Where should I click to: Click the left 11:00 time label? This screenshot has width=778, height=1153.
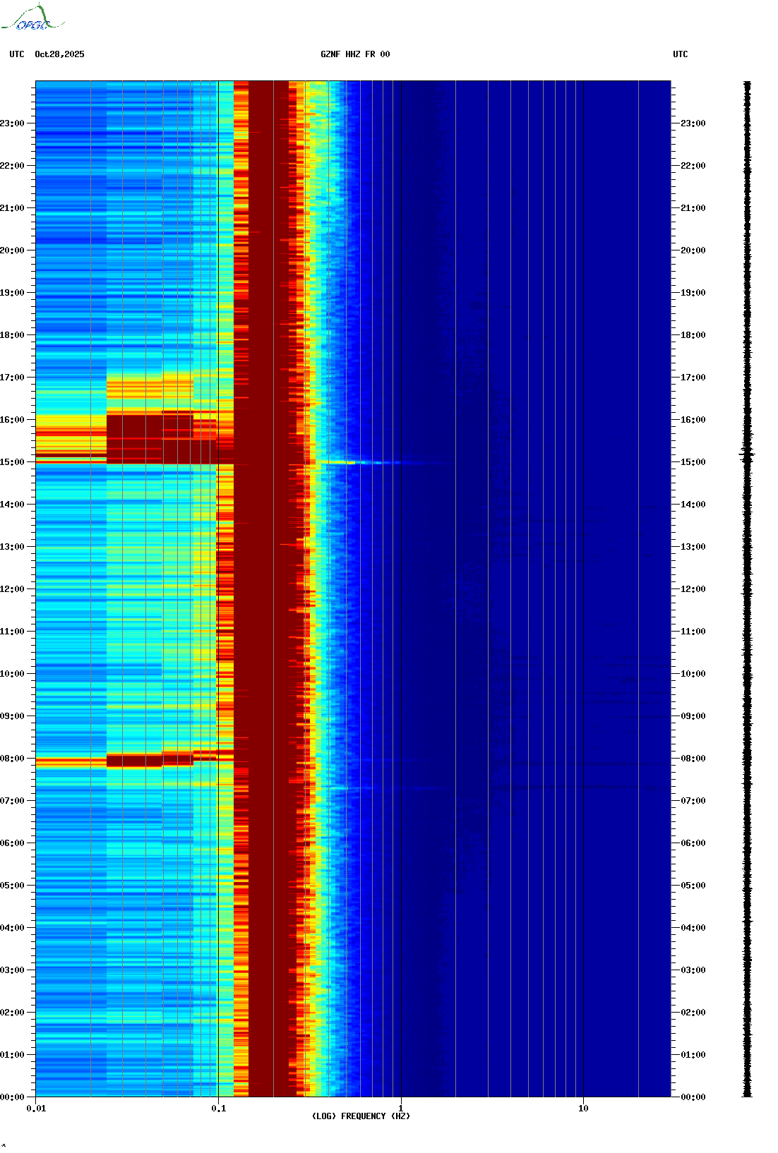coord(12,632)
